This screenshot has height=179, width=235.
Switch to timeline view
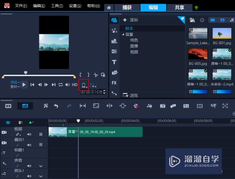click(x=25, y=106)
